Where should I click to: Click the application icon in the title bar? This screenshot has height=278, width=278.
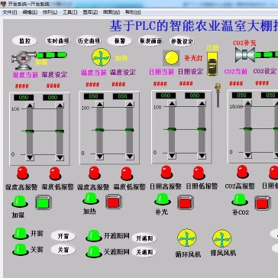pos(3,4)
